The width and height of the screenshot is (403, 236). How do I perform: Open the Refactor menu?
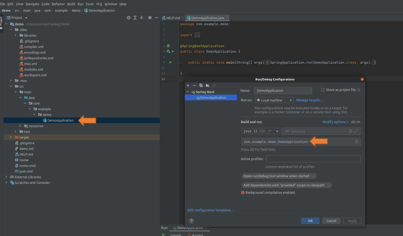tap(58, 4)
